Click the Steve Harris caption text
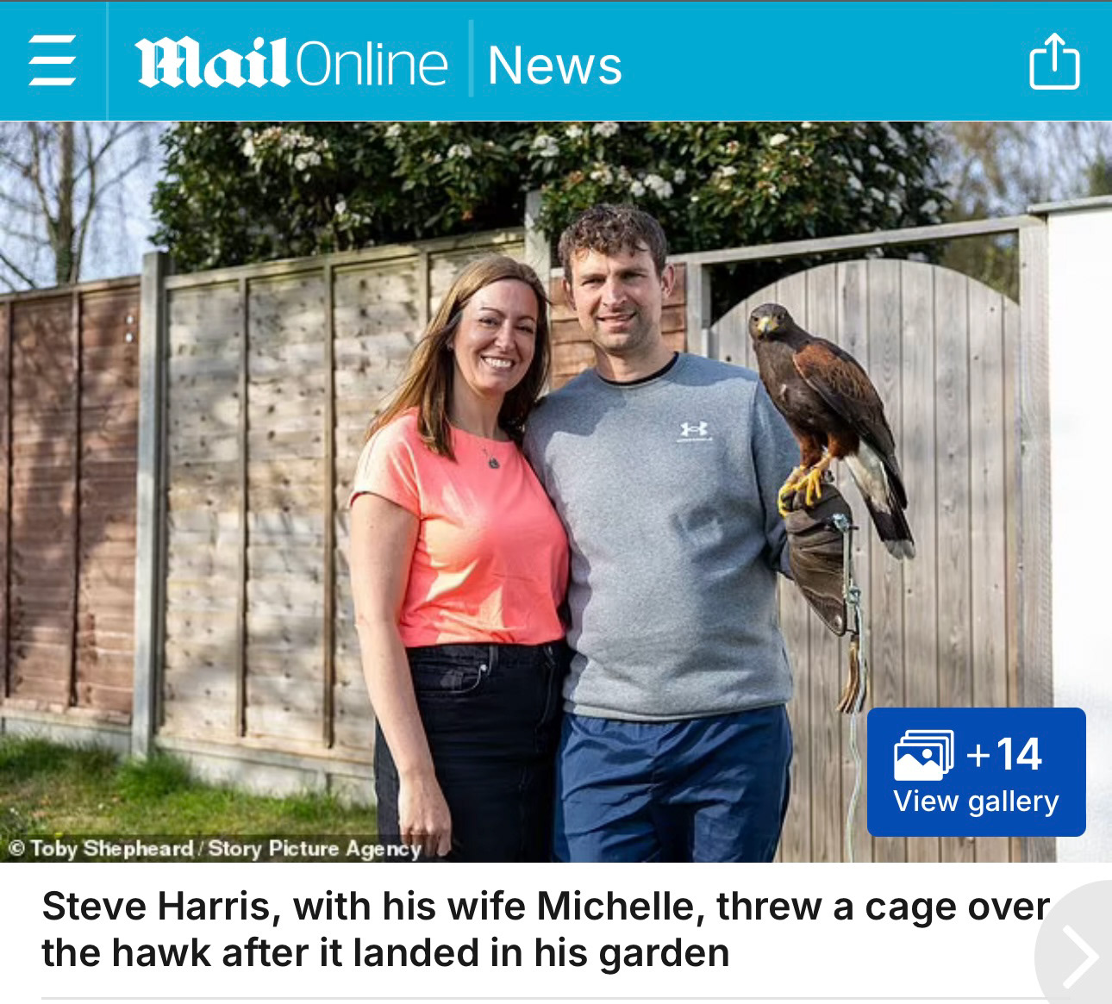The width and height of the screenshot is (1112, 1004). point(546,930)
